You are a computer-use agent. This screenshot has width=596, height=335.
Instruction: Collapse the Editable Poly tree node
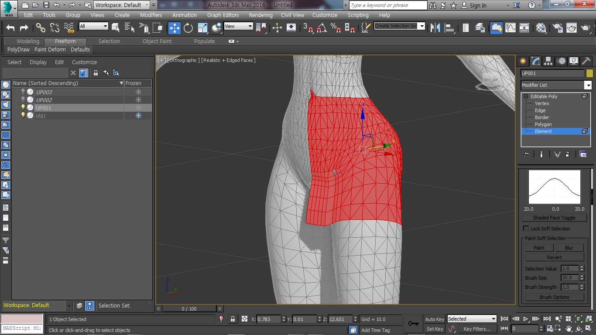pos(526,96)
